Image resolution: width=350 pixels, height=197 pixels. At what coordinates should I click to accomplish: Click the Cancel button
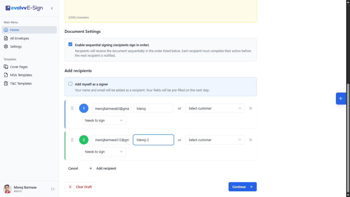point(73,168)
